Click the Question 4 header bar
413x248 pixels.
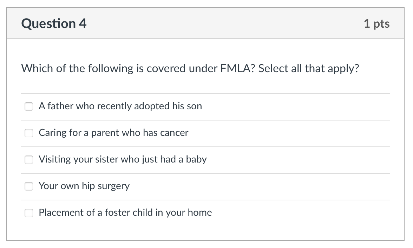[x=206, y=23]
